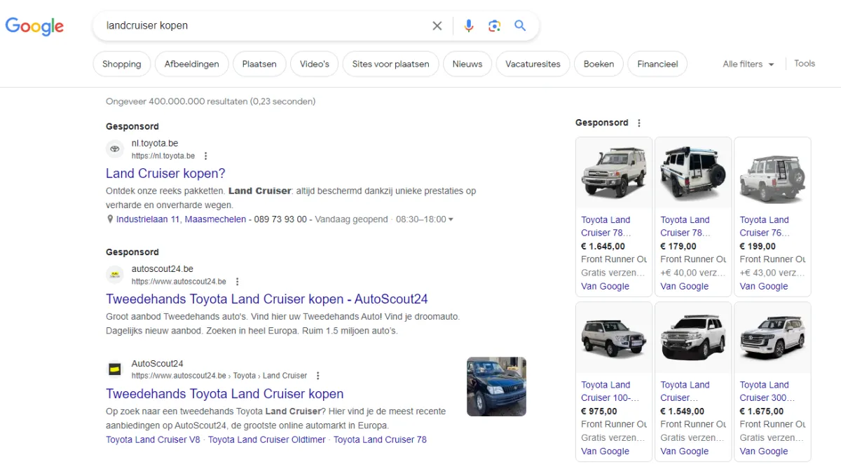Open the dark green Land Cruiser thumbnail
The image size is (841, 464).
point(496,387)
